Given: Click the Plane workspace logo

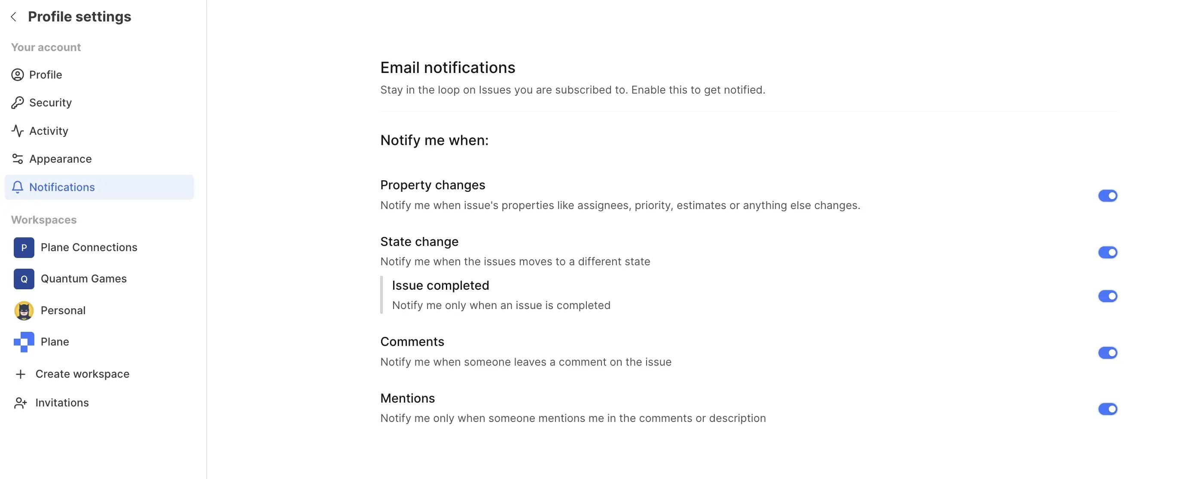Looking at the screenshot, I should [x=24, y=342].
